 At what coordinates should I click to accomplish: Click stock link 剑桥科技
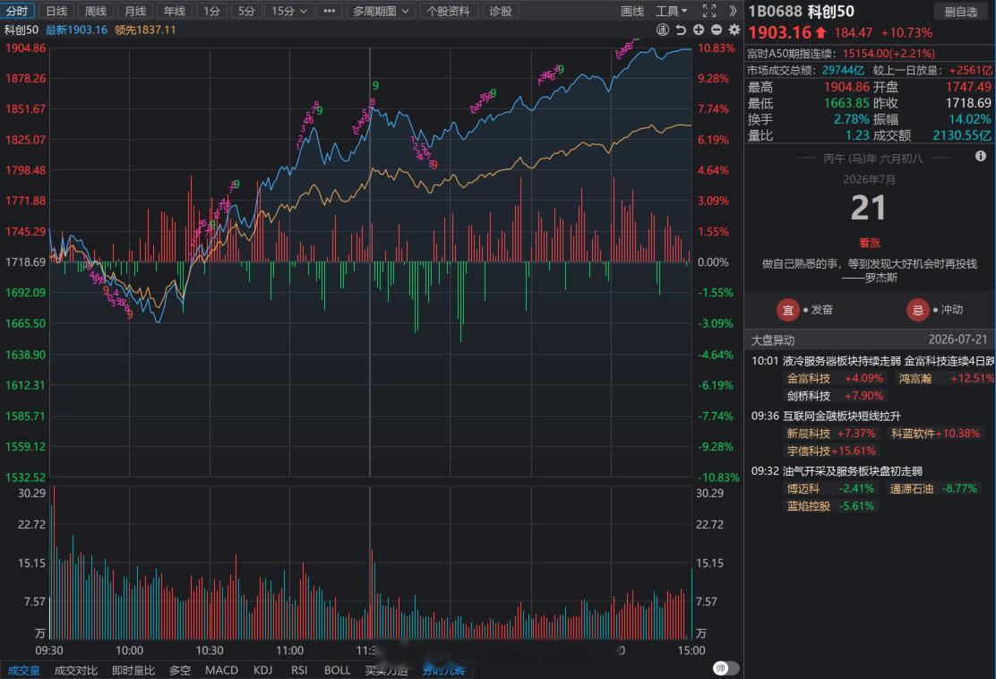(809, 396)
